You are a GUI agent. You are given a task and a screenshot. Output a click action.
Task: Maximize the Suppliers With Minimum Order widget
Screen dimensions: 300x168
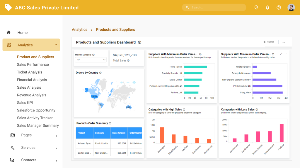point(282,54)
